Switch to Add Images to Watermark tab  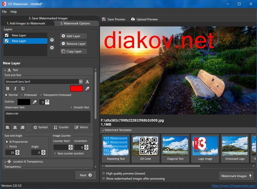[26, 23]
